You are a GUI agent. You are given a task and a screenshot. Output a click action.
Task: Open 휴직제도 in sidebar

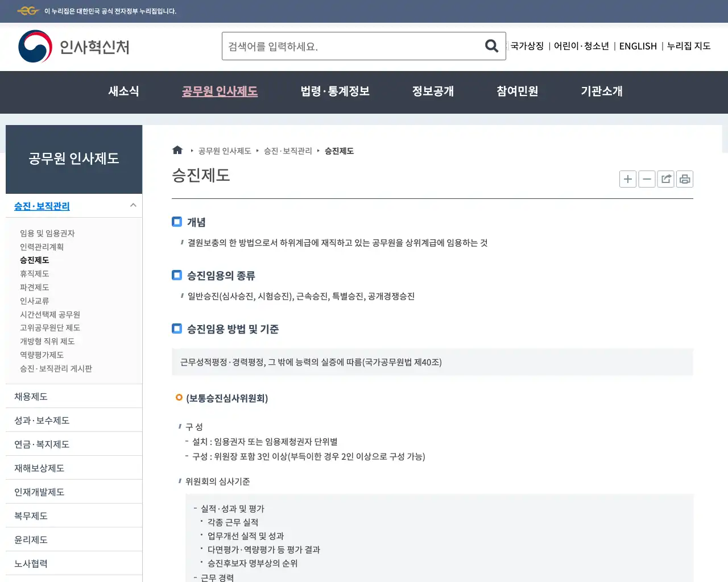(35, 273)
